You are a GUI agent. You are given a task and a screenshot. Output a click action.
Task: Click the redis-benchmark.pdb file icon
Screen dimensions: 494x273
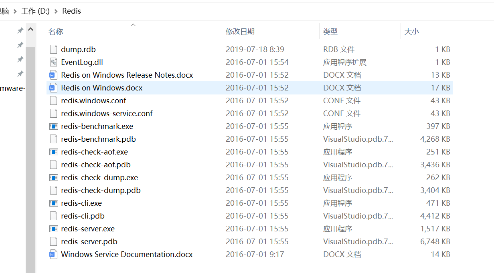tap(53, 139)
